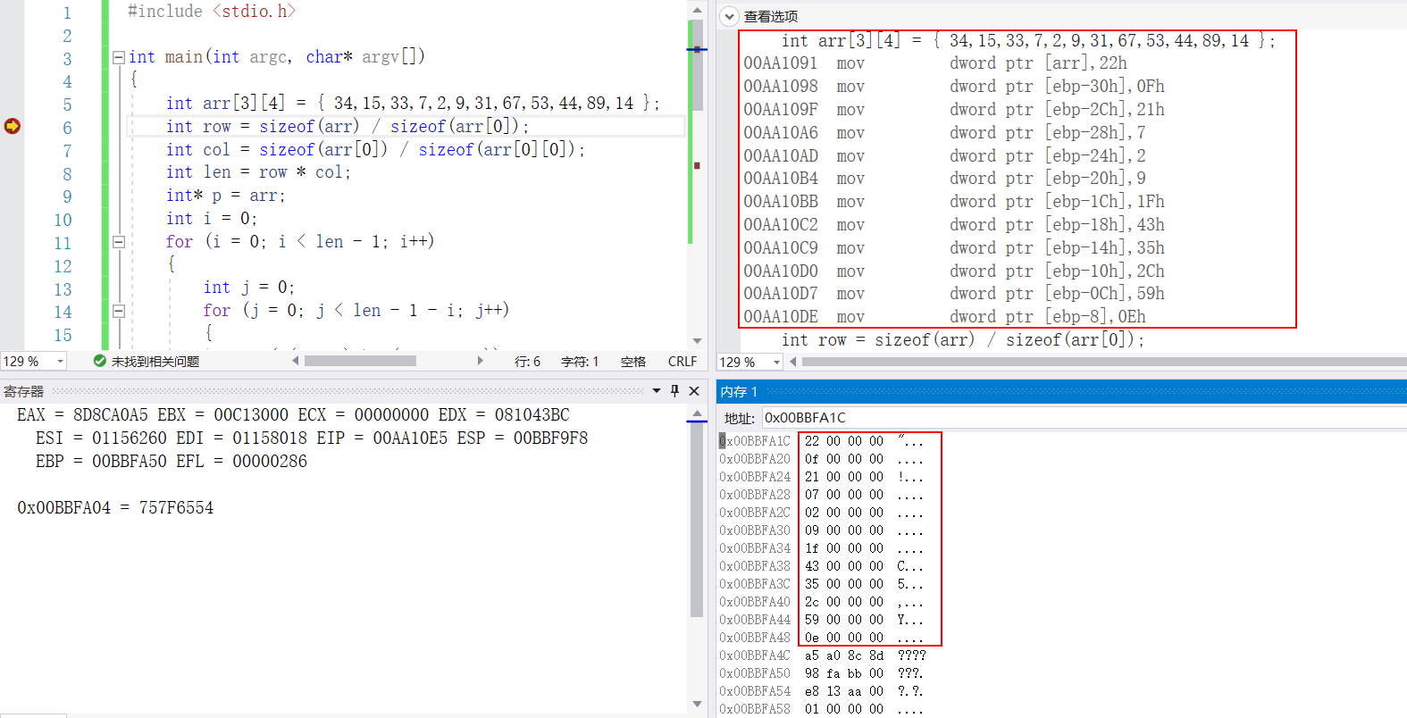This screenshot has width=1407, height=718.
Task: Select the 内存 1 tab title
Action: tap(739, 391)
